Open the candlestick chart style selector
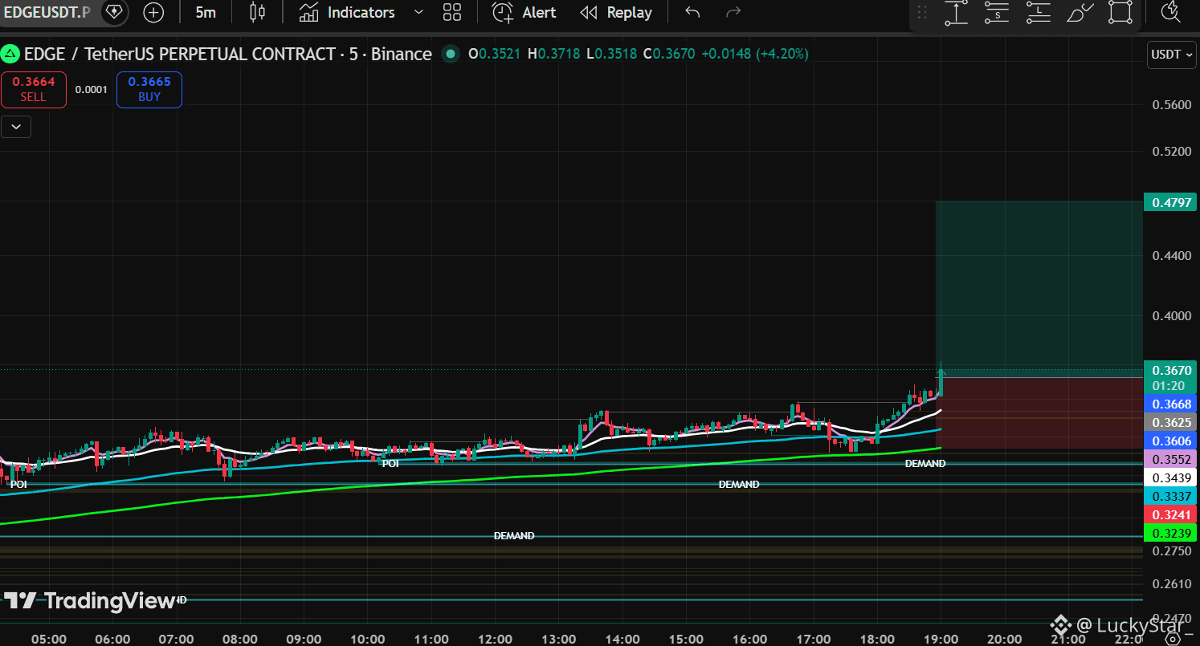The image size is (1200, 646). (x=257, y=12)
